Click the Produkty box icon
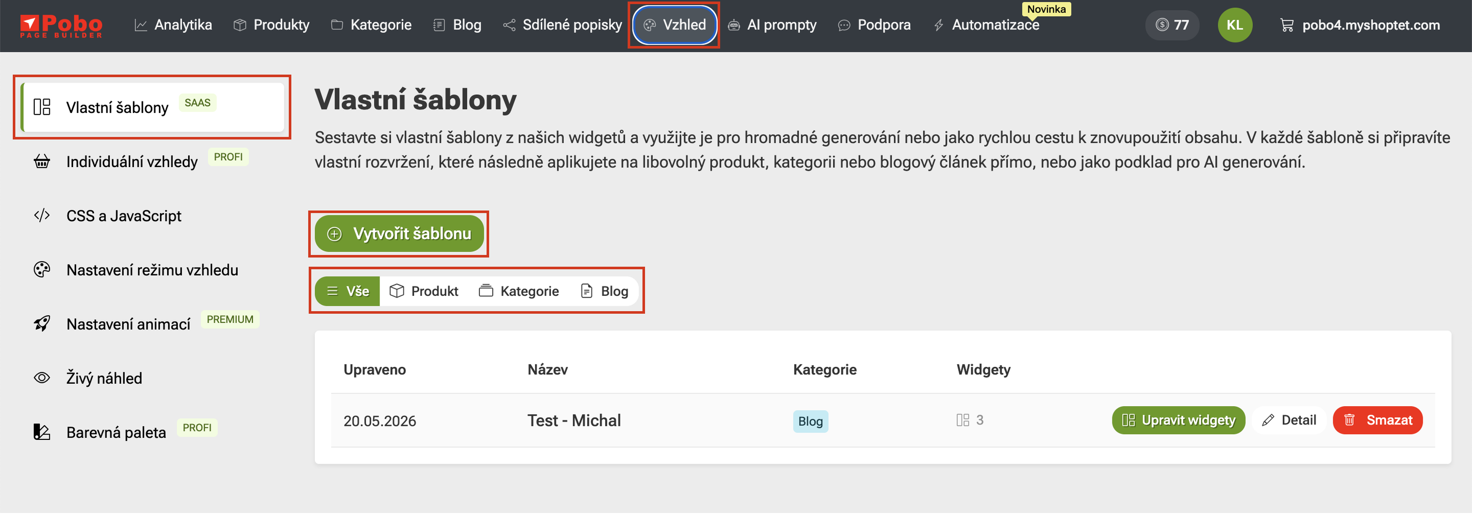This screenshot has height=514, width=1472. (239, 25)
